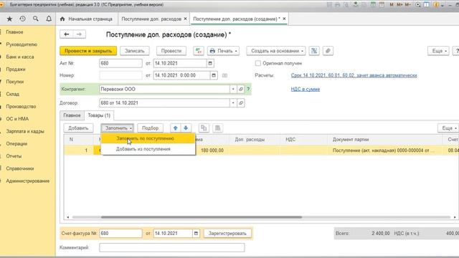Toggle the Оригинал получен checkbox
459x258 pixels.
pyautogui.click(x=258, y=63)
